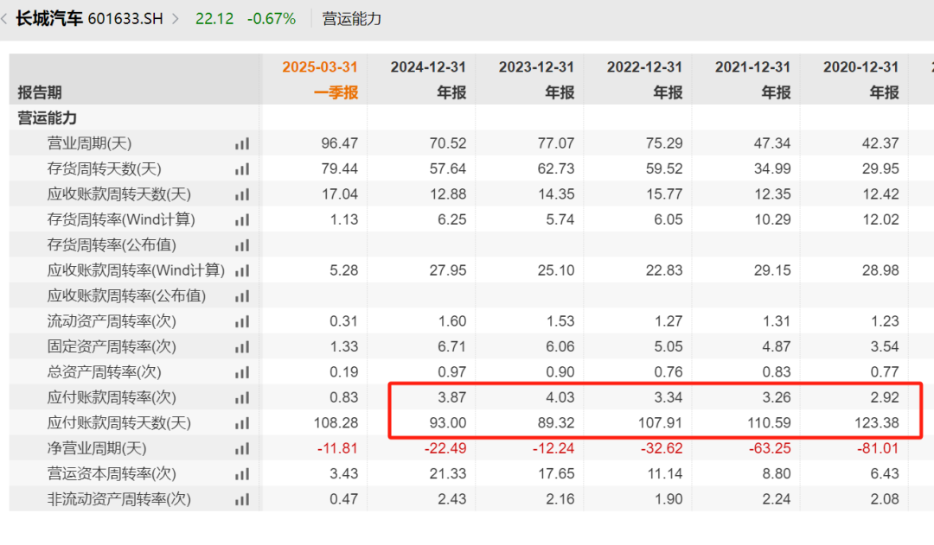Click cell value -11.81

(x=338, y=448)
